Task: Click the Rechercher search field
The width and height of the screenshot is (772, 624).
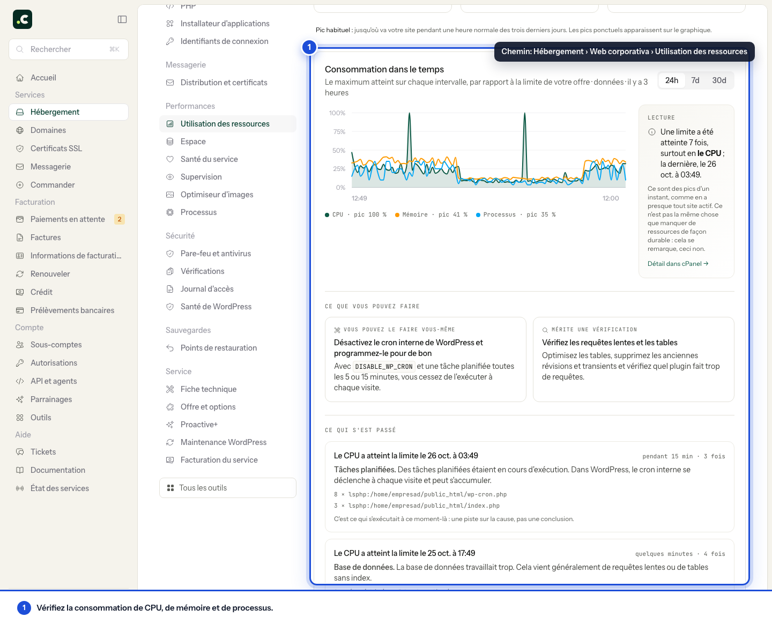Action: [x=69, y=49]
